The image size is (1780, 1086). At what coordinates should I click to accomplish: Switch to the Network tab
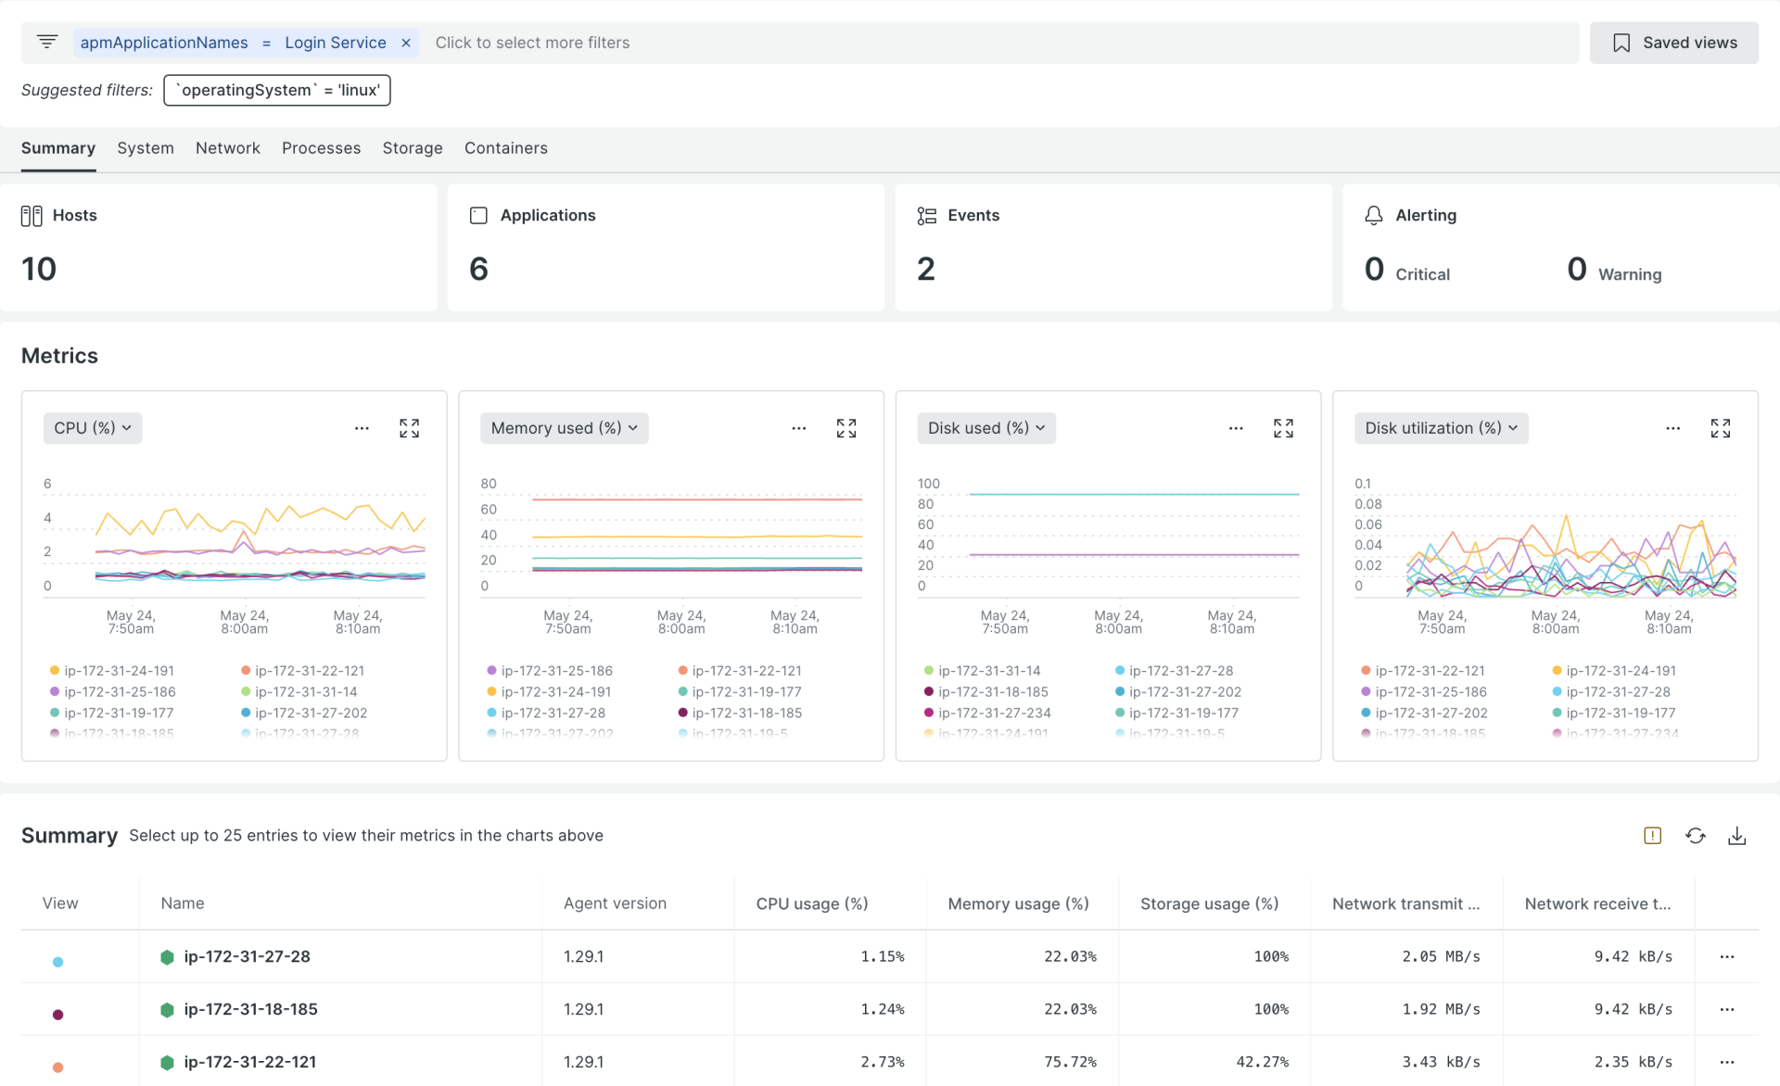[x=227, y=148]
